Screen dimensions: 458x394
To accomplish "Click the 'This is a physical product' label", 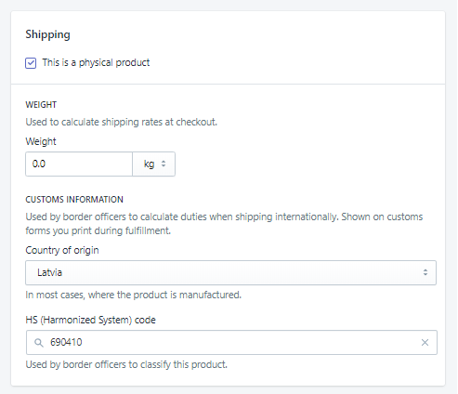I will click(96, 62).
